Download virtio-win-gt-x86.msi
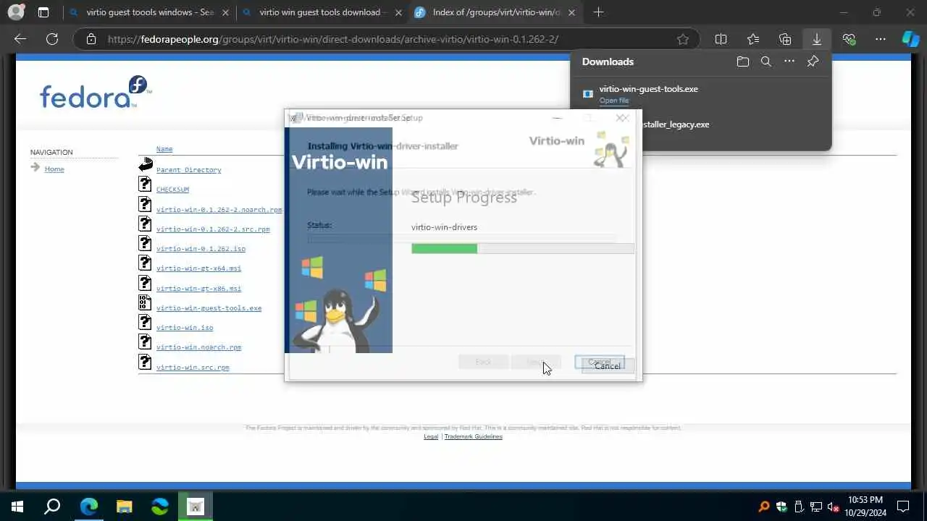This screenshot has height=521, width=927. pos(198,288)
